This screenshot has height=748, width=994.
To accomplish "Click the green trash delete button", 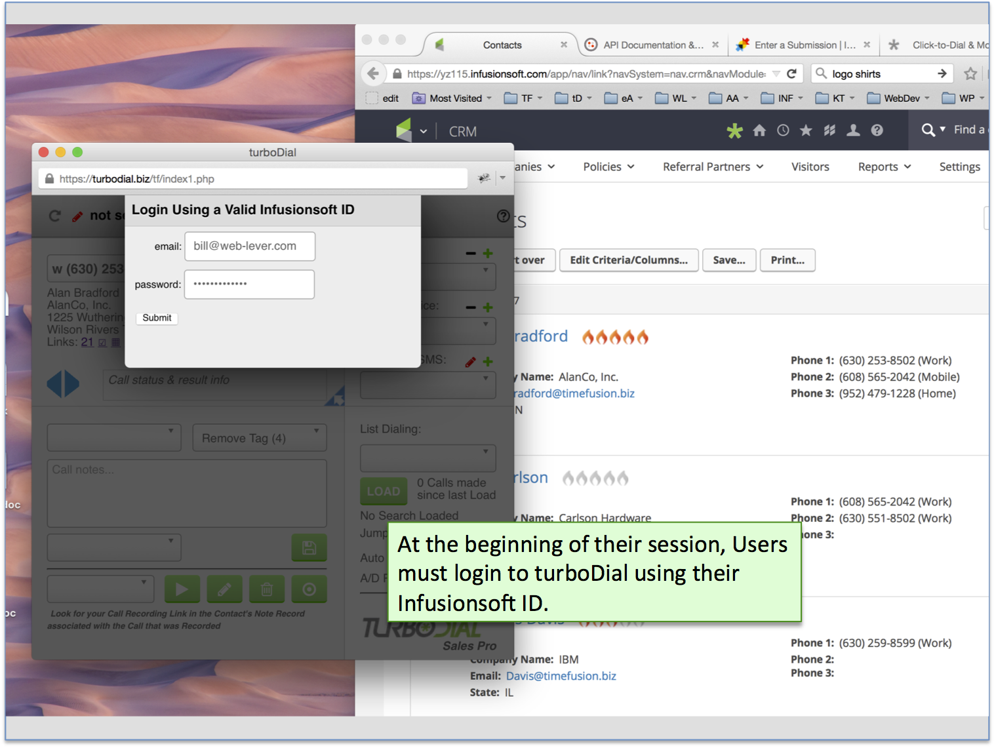I will [267, 589].
